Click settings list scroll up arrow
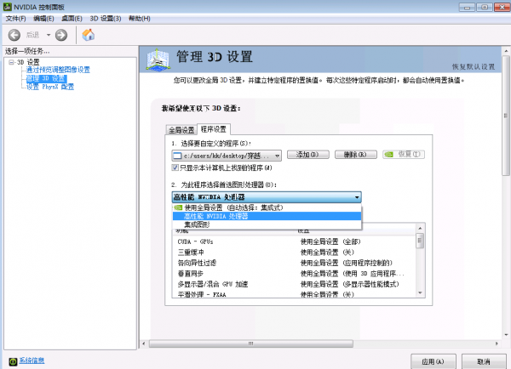The height and width of the screenshot is (369, 511). [x=420, y=228]
